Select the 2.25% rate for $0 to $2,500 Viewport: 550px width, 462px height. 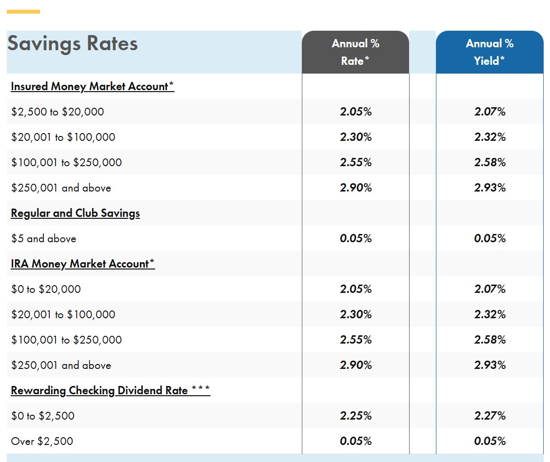click(355, 416)
